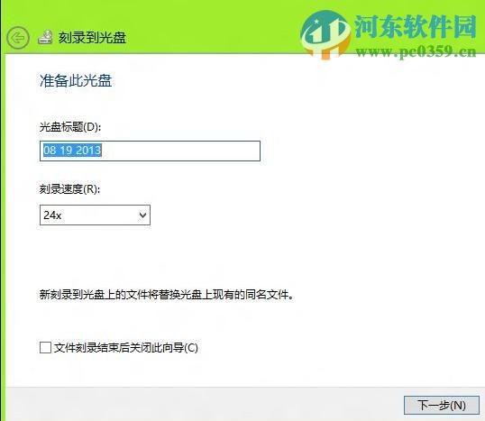485x421 pixels.
Task: Click the 文件刻录结束后关闭此向导(C) label text
Action: point(126,348)
